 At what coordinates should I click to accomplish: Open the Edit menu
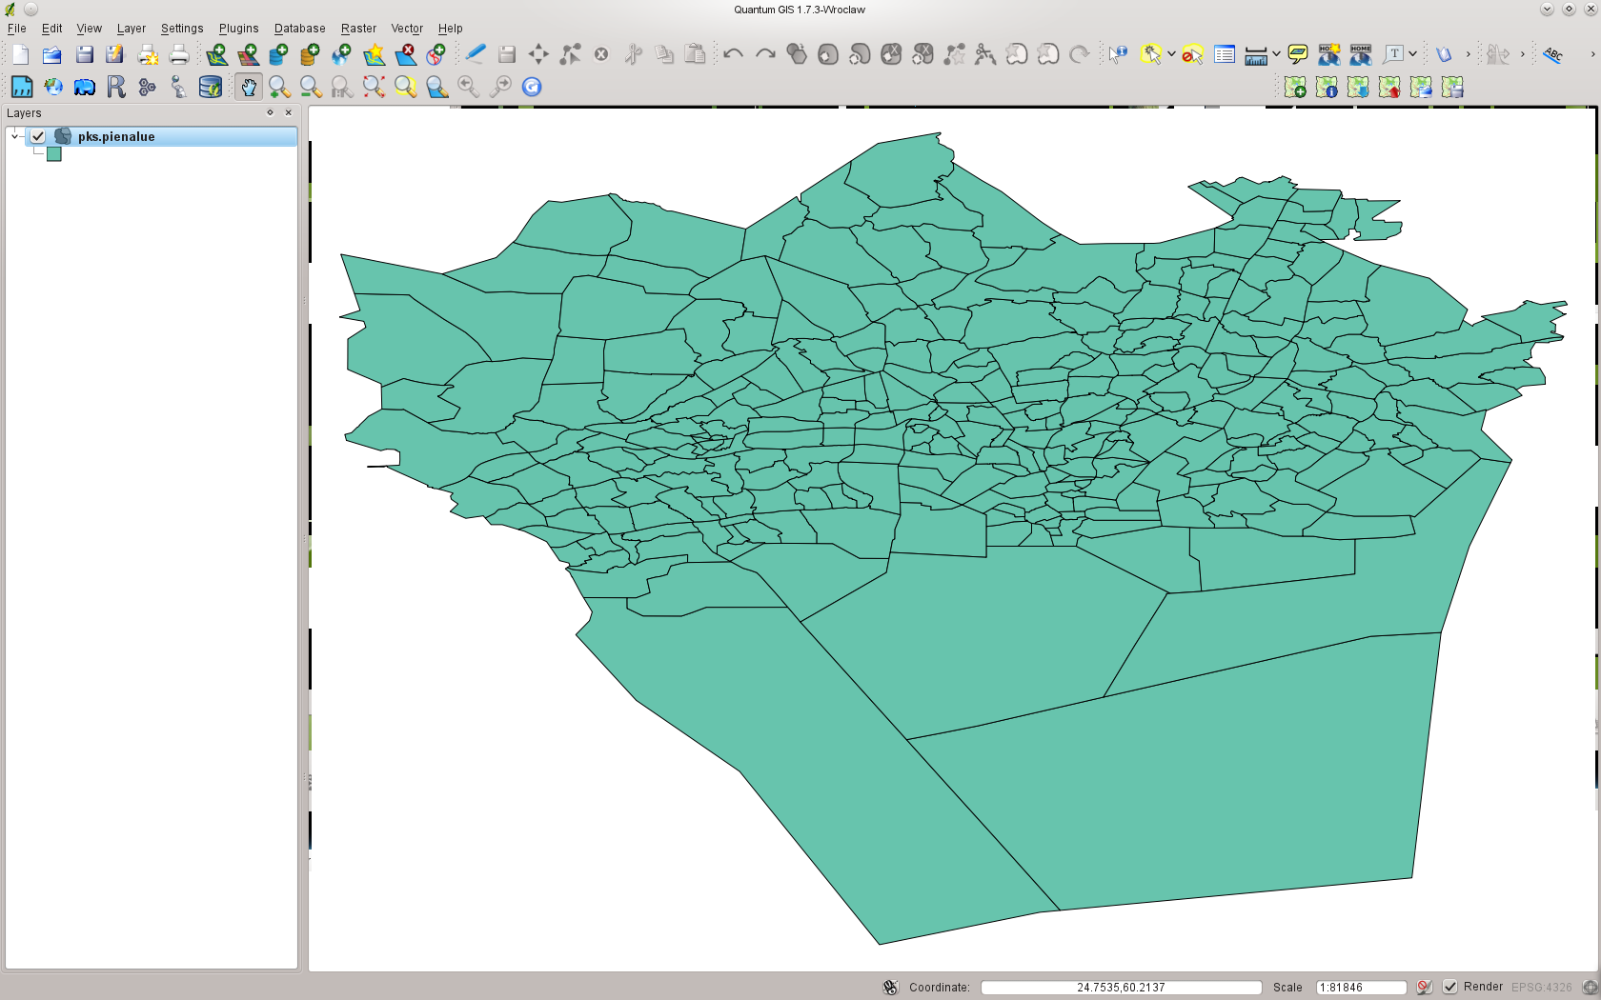click(51, 29)
